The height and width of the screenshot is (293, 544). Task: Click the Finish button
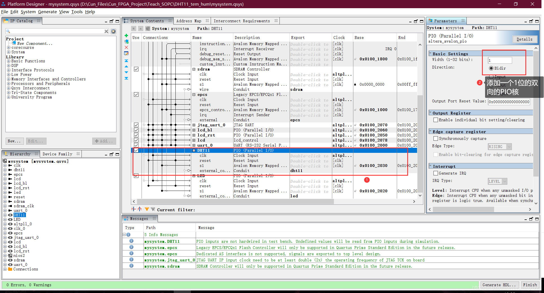(x=530, y=285)
